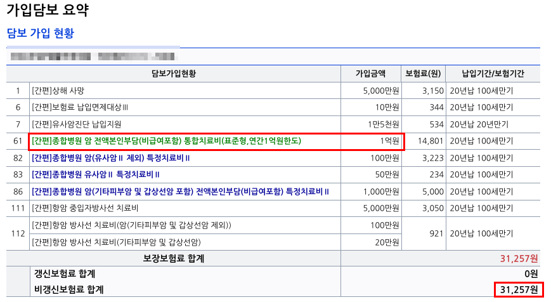The image size is (551, 302).
Task: Click the 가입금액 column header
Action: (370, 74)
